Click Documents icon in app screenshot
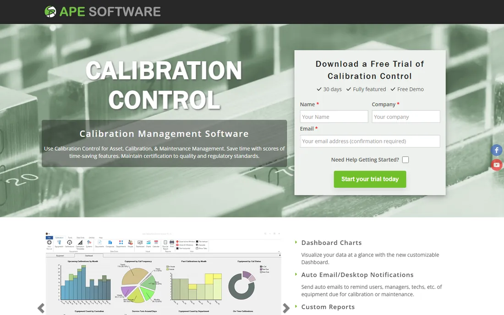The image size is (504, 315). point(99,244)
